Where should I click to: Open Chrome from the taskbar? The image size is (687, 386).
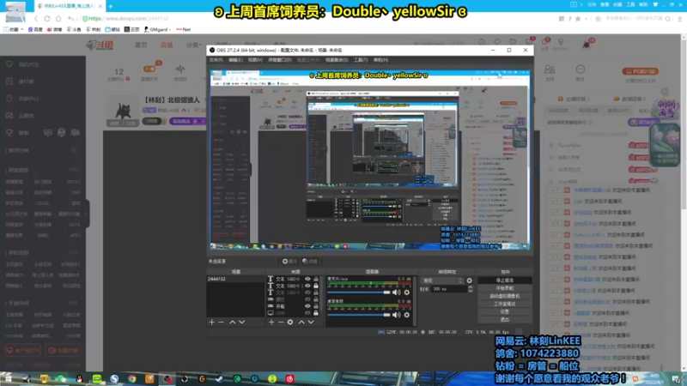click(132, 378)
